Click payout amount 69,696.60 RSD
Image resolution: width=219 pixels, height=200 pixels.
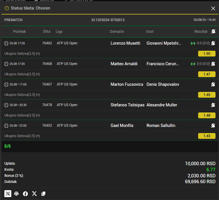click(200, 181)
